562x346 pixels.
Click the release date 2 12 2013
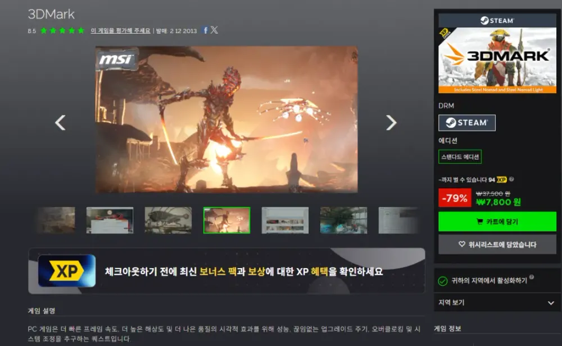point(184,31)
